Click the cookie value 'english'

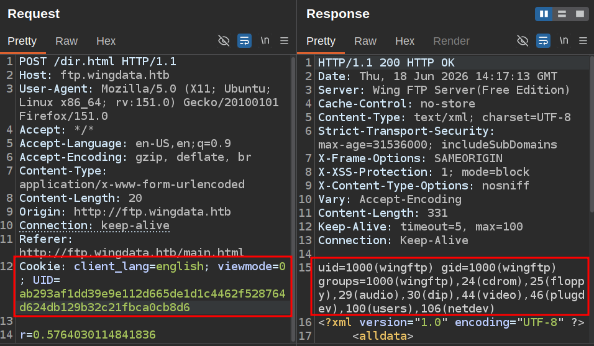tap(180, 266)
